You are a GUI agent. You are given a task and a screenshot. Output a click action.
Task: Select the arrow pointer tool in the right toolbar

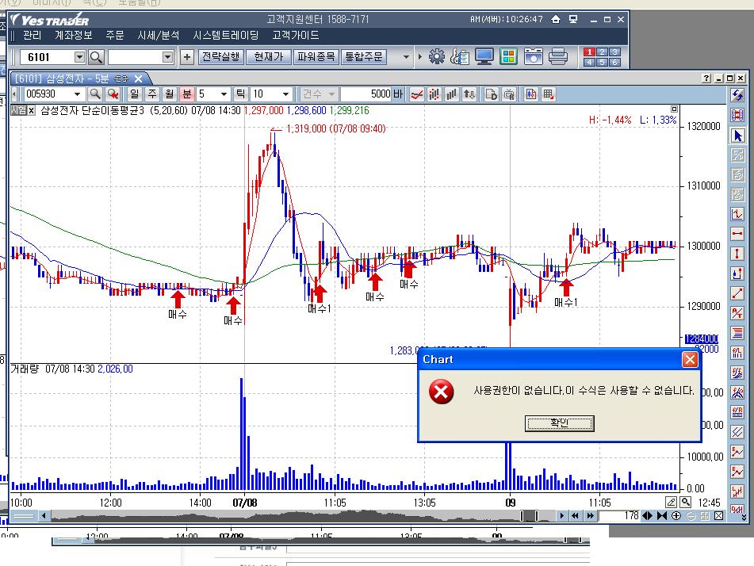738,136
